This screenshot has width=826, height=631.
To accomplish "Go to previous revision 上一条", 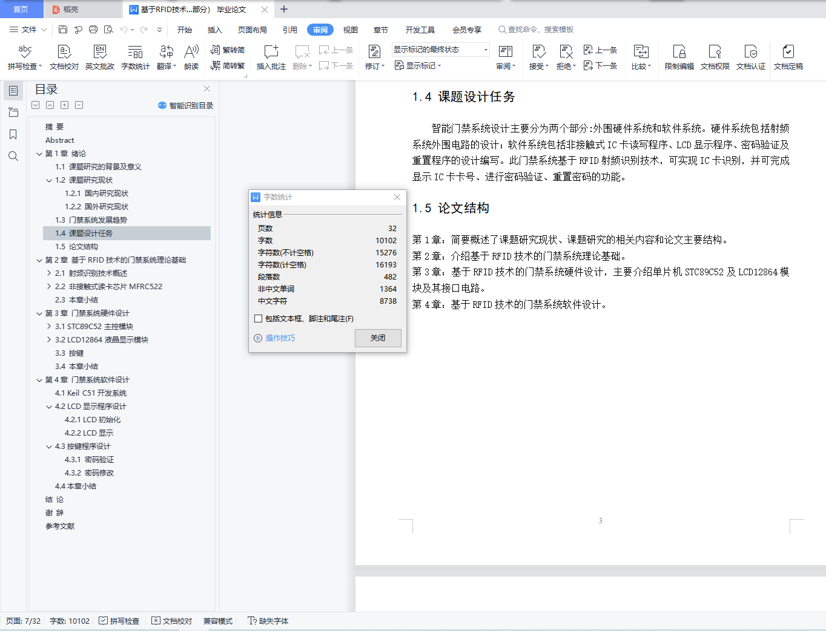I will click(x=600, y=50).
